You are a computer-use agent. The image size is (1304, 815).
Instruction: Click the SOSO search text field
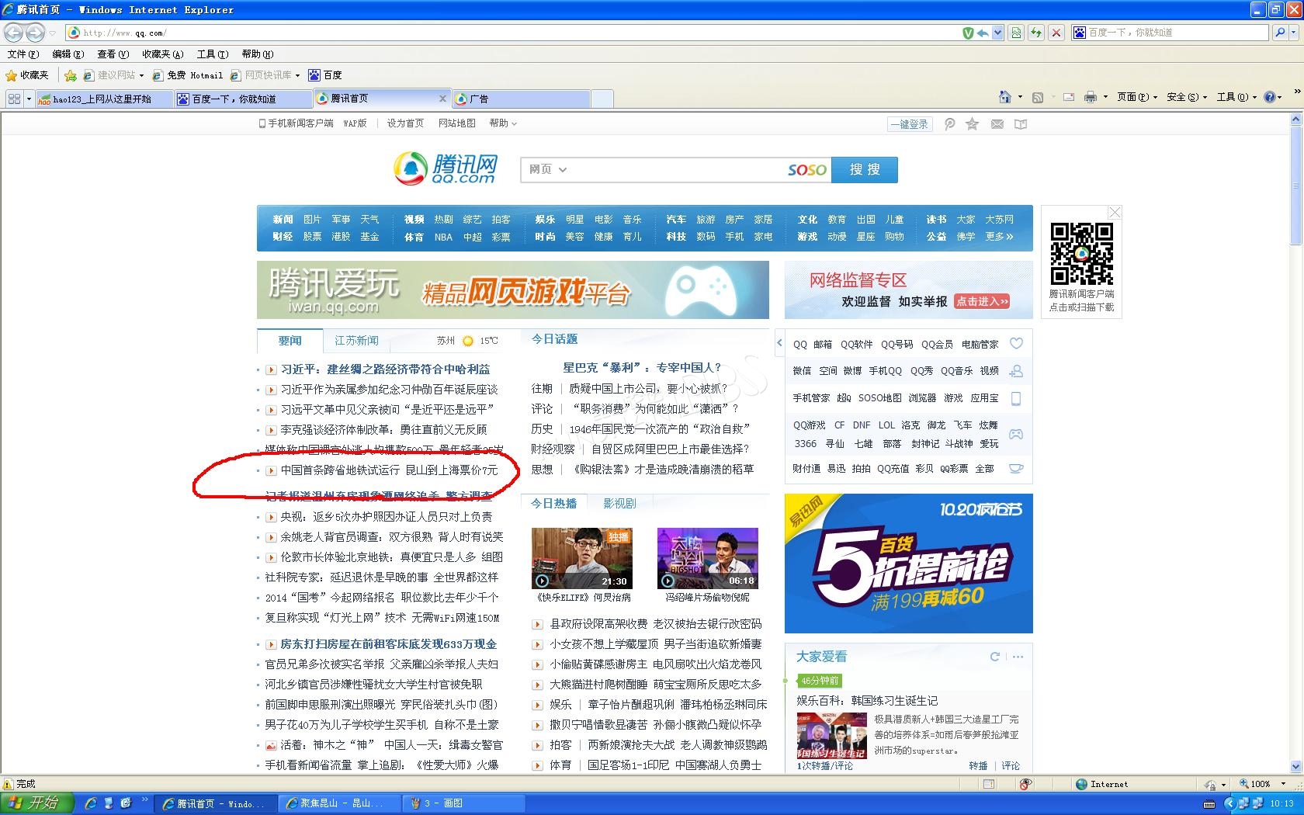click(x=675, y=170)
